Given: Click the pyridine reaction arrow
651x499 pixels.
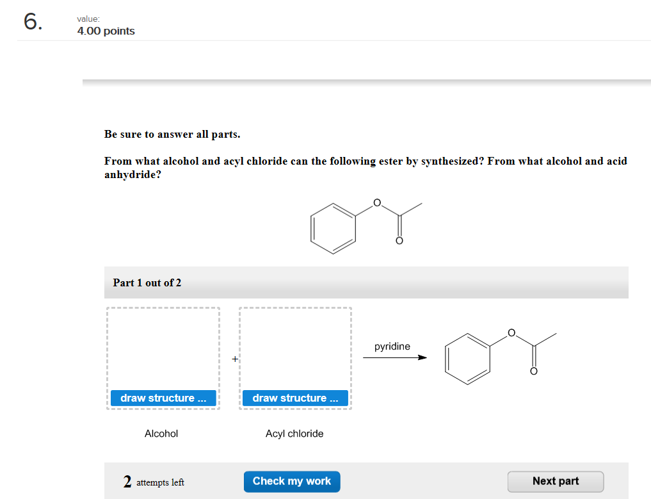Looking at the screenshot, I should pyautogui.click(x=394, y=357).
